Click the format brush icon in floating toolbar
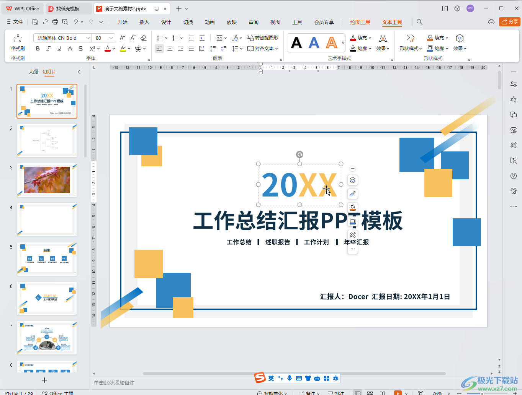The width and height of the screenshot is (522, 395). tap(353, 194)
